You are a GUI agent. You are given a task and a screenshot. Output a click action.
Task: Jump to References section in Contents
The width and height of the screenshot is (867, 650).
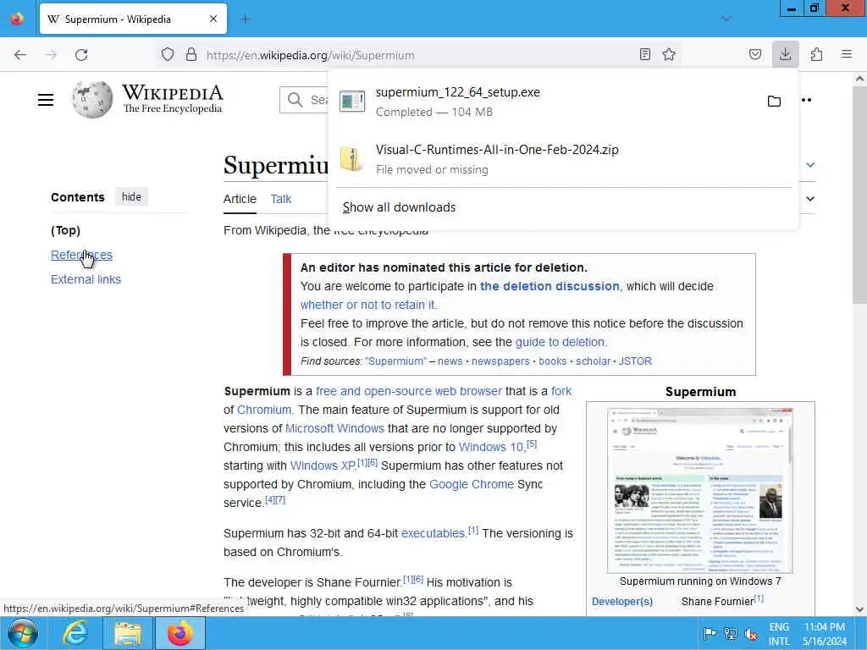click(82, 255)
